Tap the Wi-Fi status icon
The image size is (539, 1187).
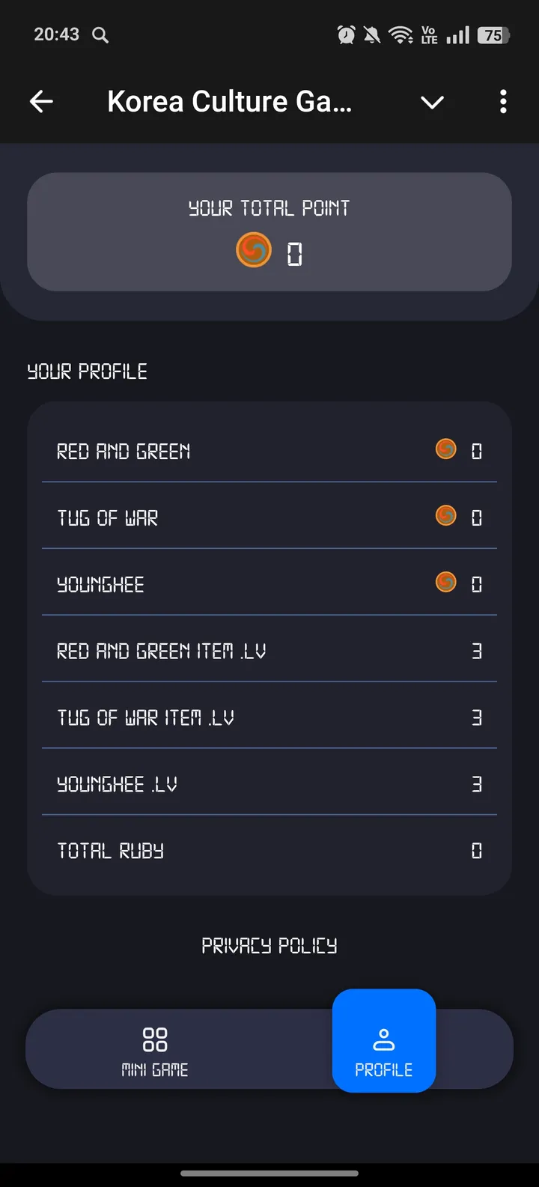click(x=401, y=34)
